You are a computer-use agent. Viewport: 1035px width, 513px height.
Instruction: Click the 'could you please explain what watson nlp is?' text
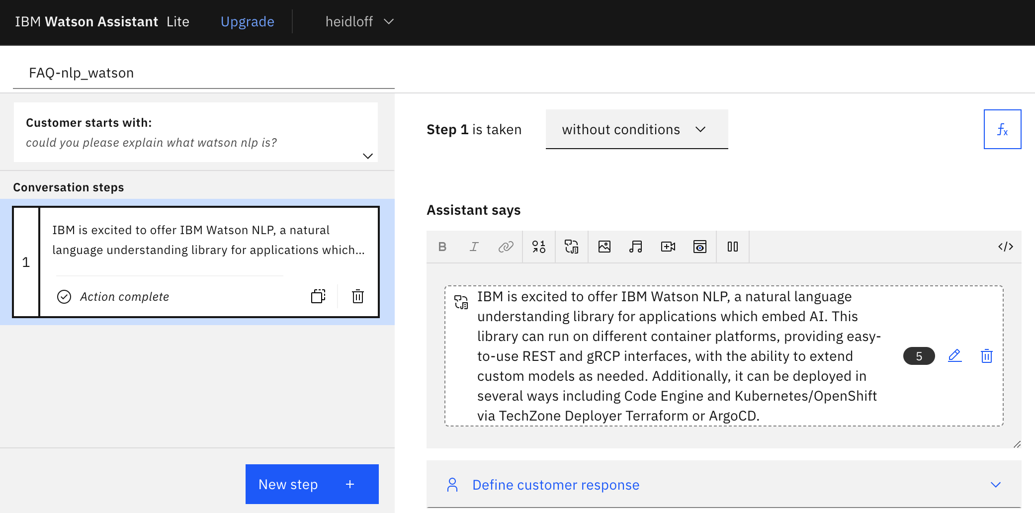(x=152, y=143)
